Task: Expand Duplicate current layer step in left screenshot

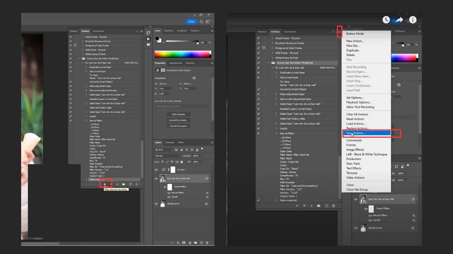Action: coord(86,67)
